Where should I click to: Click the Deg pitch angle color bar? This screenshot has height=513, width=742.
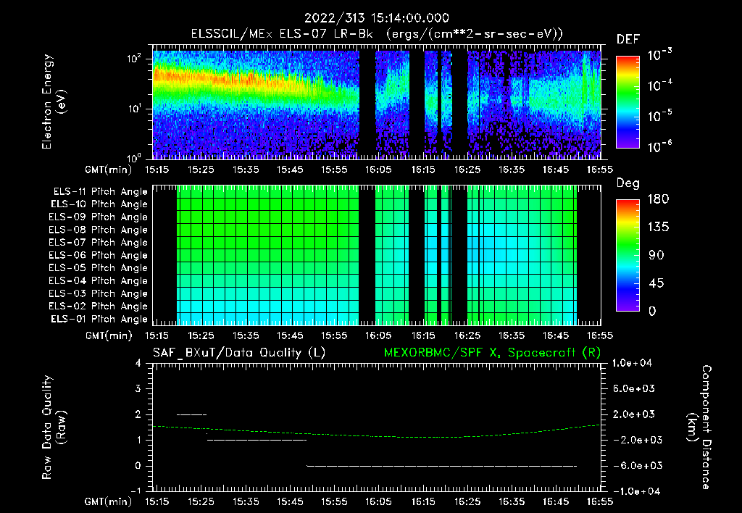click(628, 256)
